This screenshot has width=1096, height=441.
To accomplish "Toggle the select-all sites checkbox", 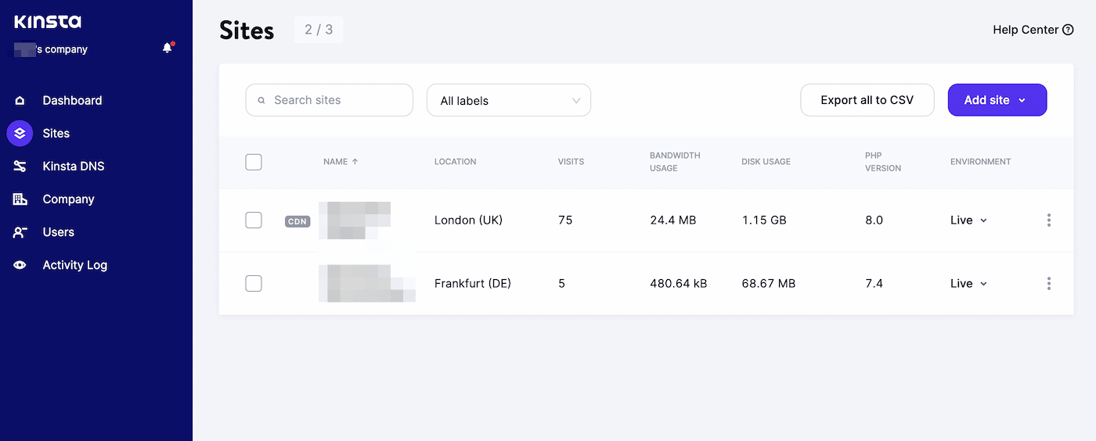I will [x=254, y=162].
